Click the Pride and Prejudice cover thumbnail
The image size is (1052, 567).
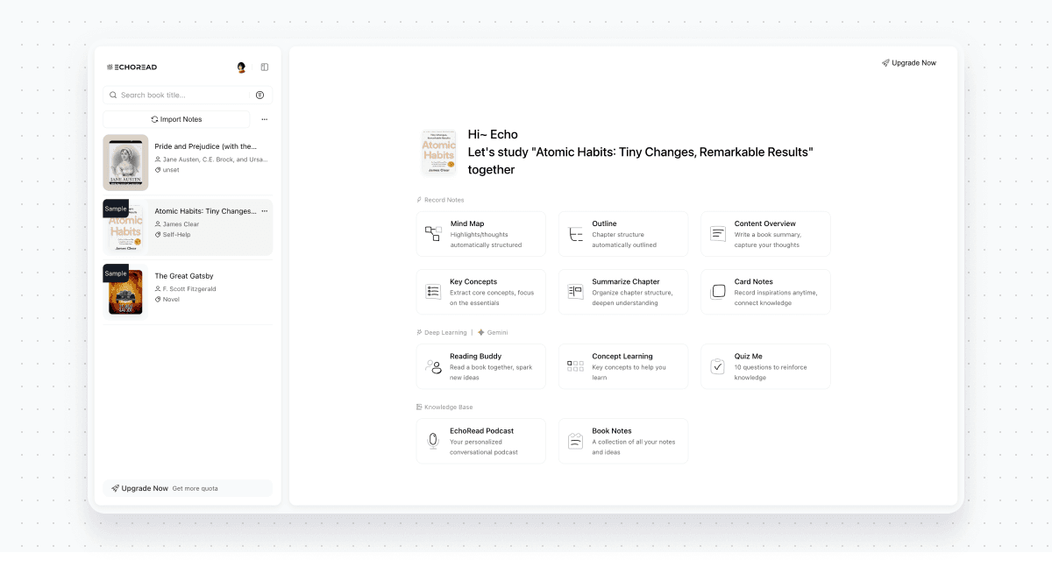tap(125, 162)
